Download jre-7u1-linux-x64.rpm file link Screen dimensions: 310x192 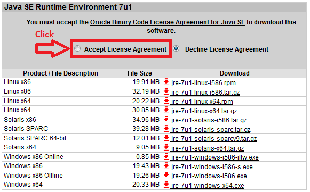[202, 102]
